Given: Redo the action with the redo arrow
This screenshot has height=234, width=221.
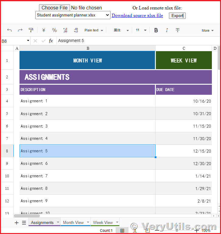Looking at the screenshot, I should tap(20, 30).
